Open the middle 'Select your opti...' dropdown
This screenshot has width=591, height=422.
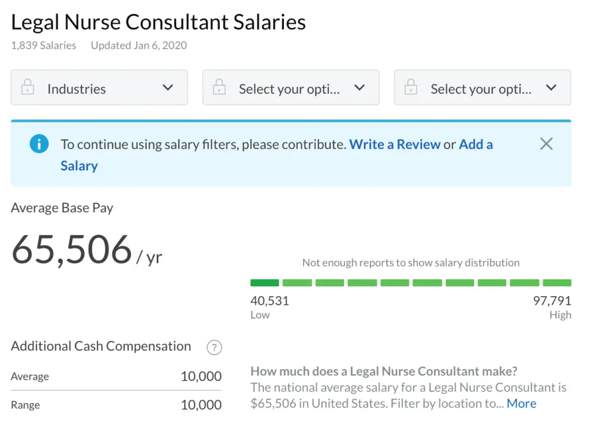[x=290, y=88]
